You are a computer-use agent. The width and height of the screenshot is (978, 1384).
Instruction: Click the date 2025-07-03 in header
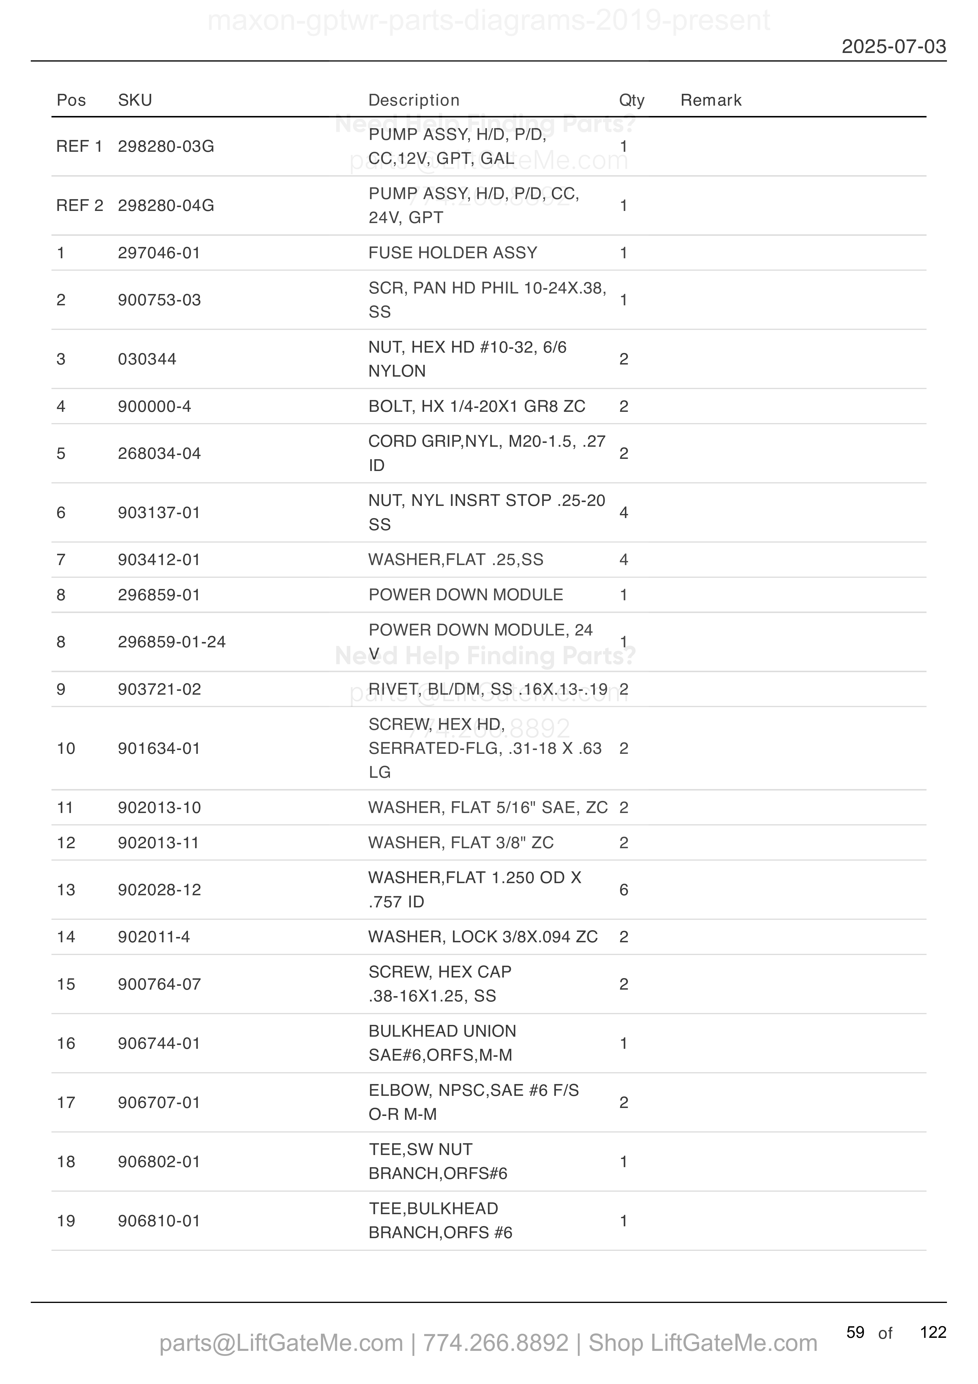tap(894, 46)
